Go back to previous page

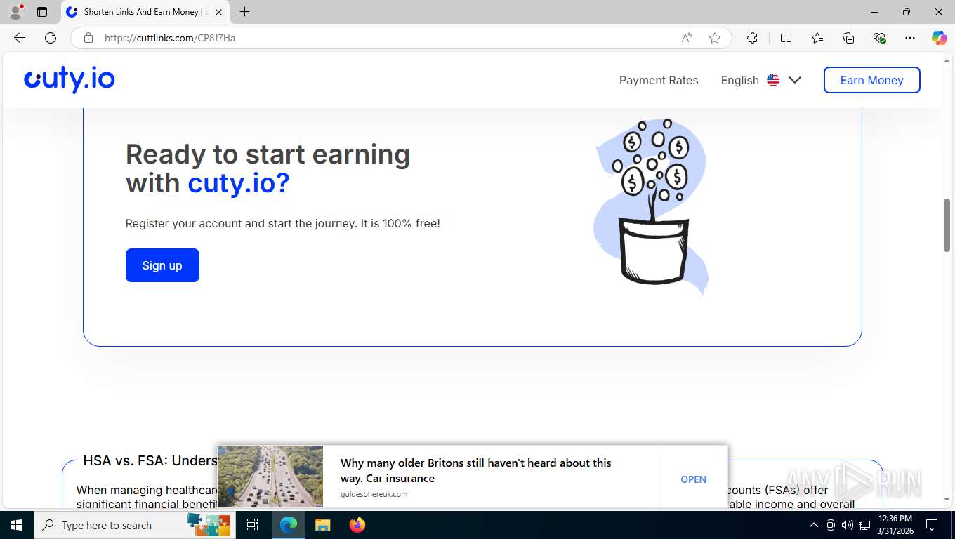[x=20, y=38]
